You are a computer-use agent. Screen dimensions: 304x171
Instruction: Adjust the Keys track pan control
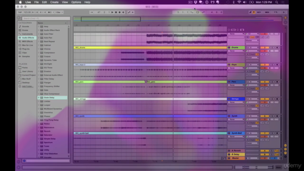pyautogui.click(x=275, y=68)
